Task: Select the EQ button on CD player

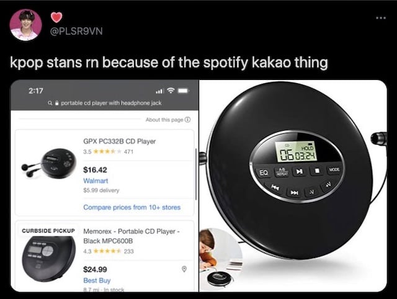Action: (x=264, y=172)
